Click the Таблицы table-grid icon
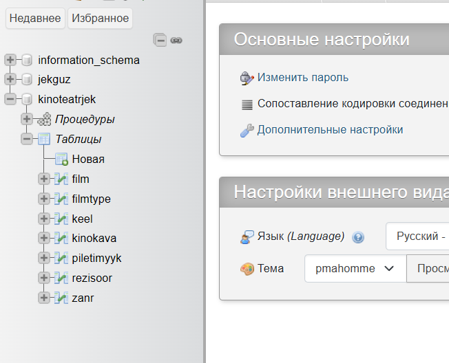 pos(44,139)
